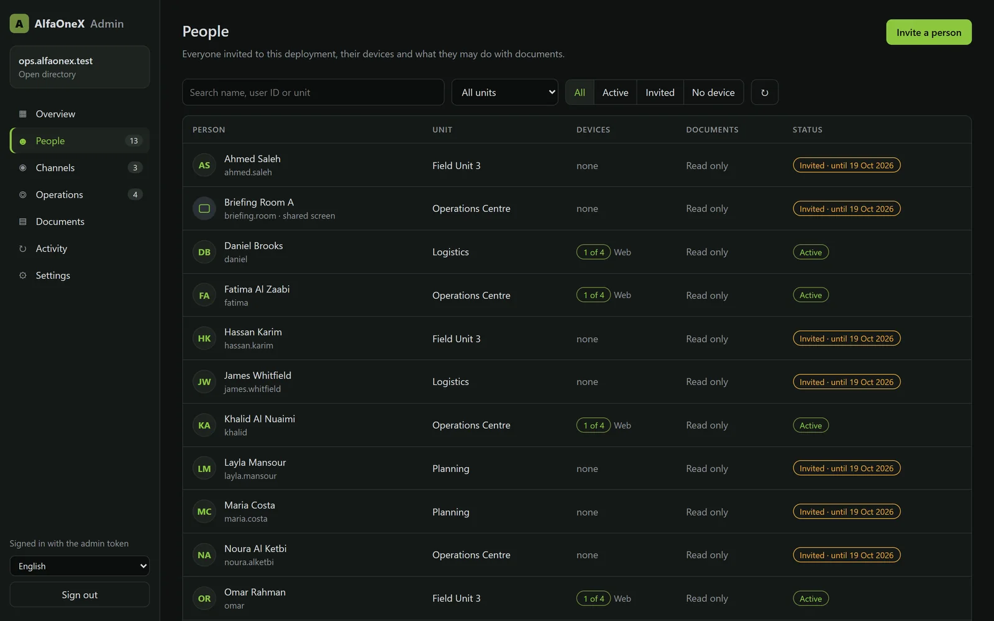The image size is (994, 621).
Task: Click Noura Al Ketbi's Invited status badge
Action: click(x=846, y=555)
